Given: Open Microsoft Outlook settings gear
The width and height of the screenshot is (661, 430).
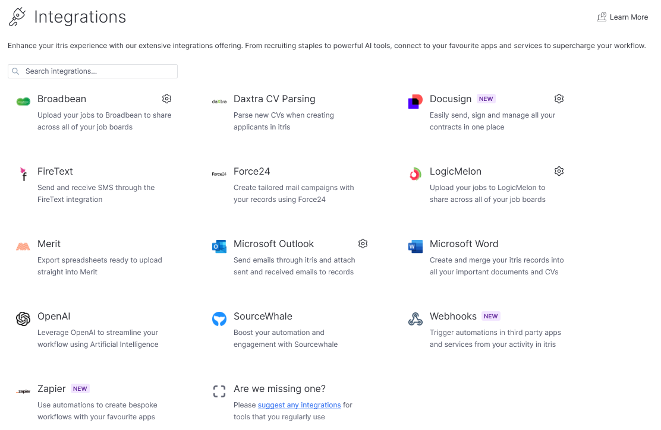Looking at the screenshot, I should [363, 244].
